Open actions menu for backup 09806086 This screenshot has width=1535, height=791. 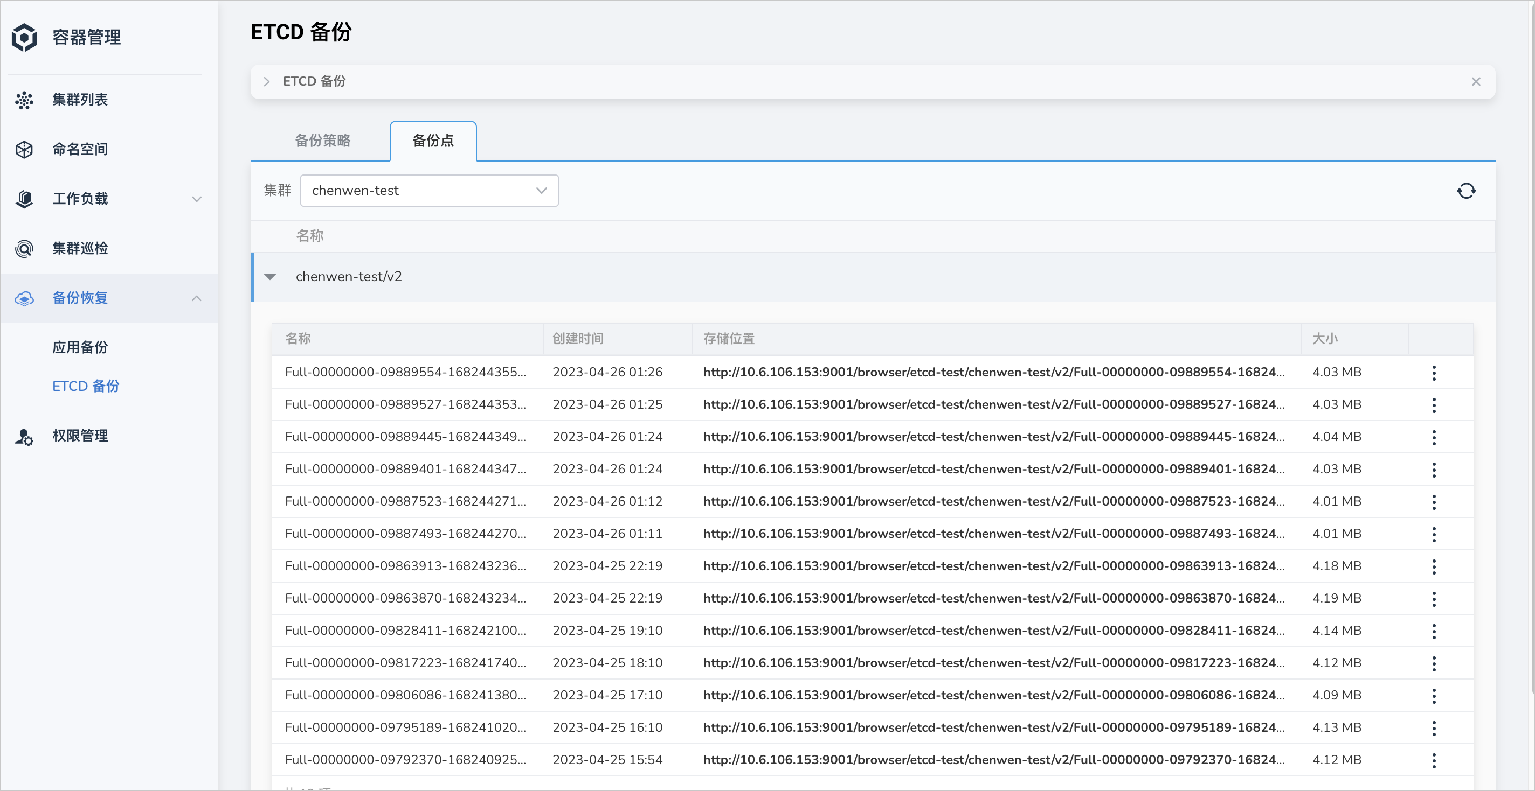click(x=1434, y=695)
